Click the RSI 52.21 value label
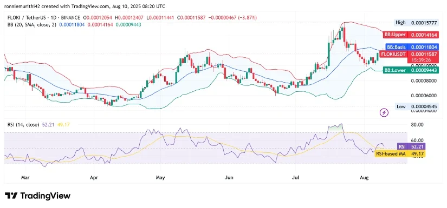This screenshot has height=208, width=447. pyautogui.click(x=411, y=146)
